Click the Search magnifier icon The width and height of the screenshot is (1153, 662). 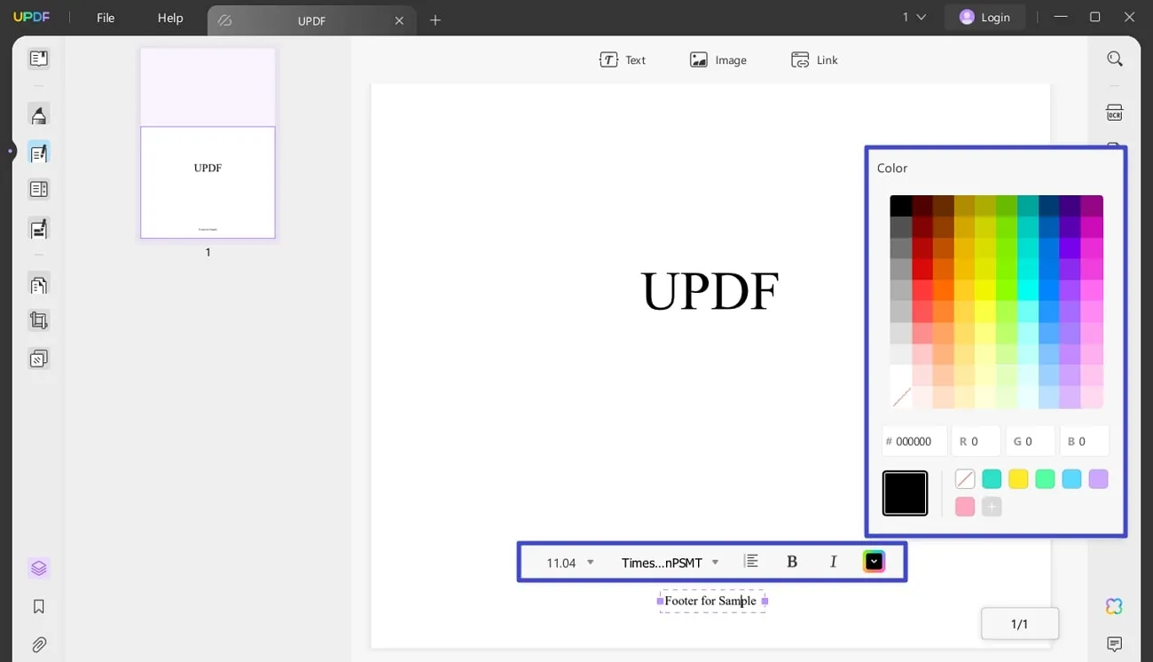pos(1115,59)
